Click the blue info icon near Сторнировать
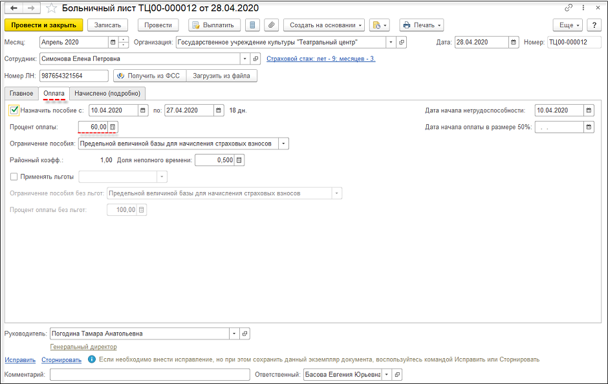 coord(91,359)
